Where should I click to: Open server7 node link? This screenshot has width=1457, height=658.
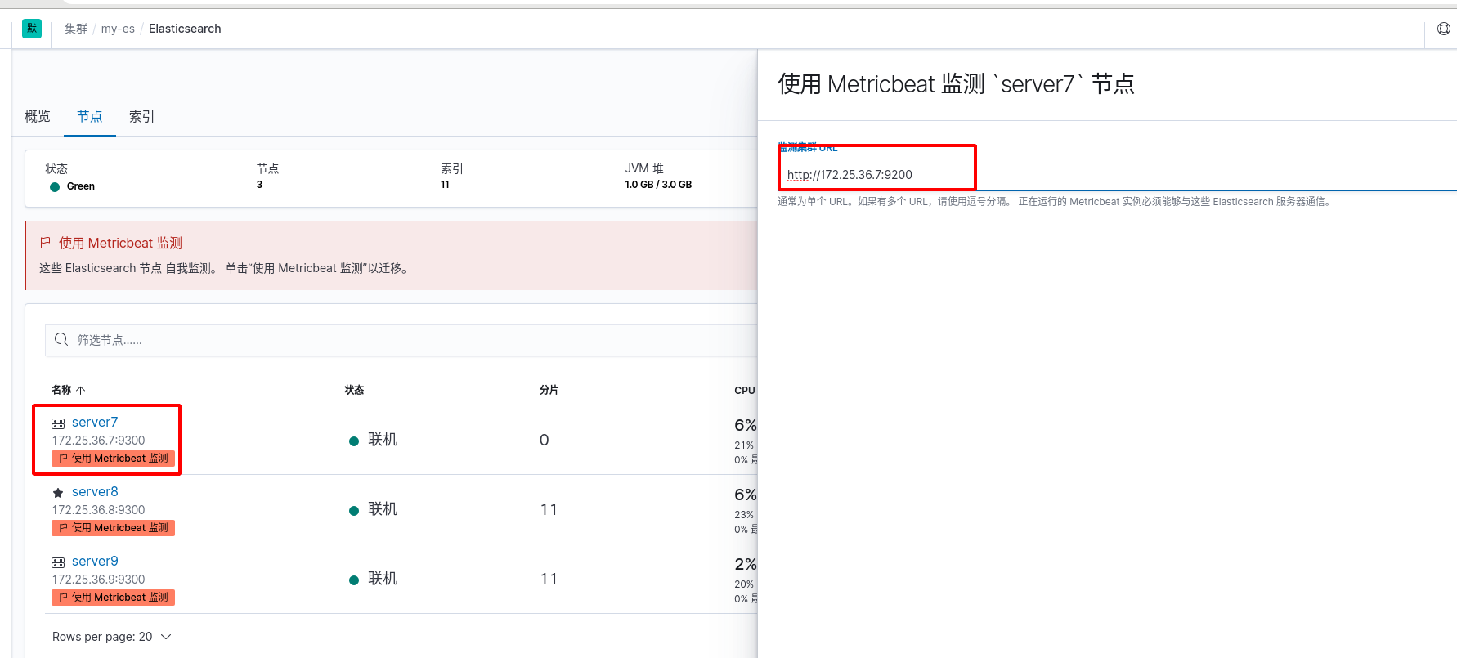pos(95,422)
